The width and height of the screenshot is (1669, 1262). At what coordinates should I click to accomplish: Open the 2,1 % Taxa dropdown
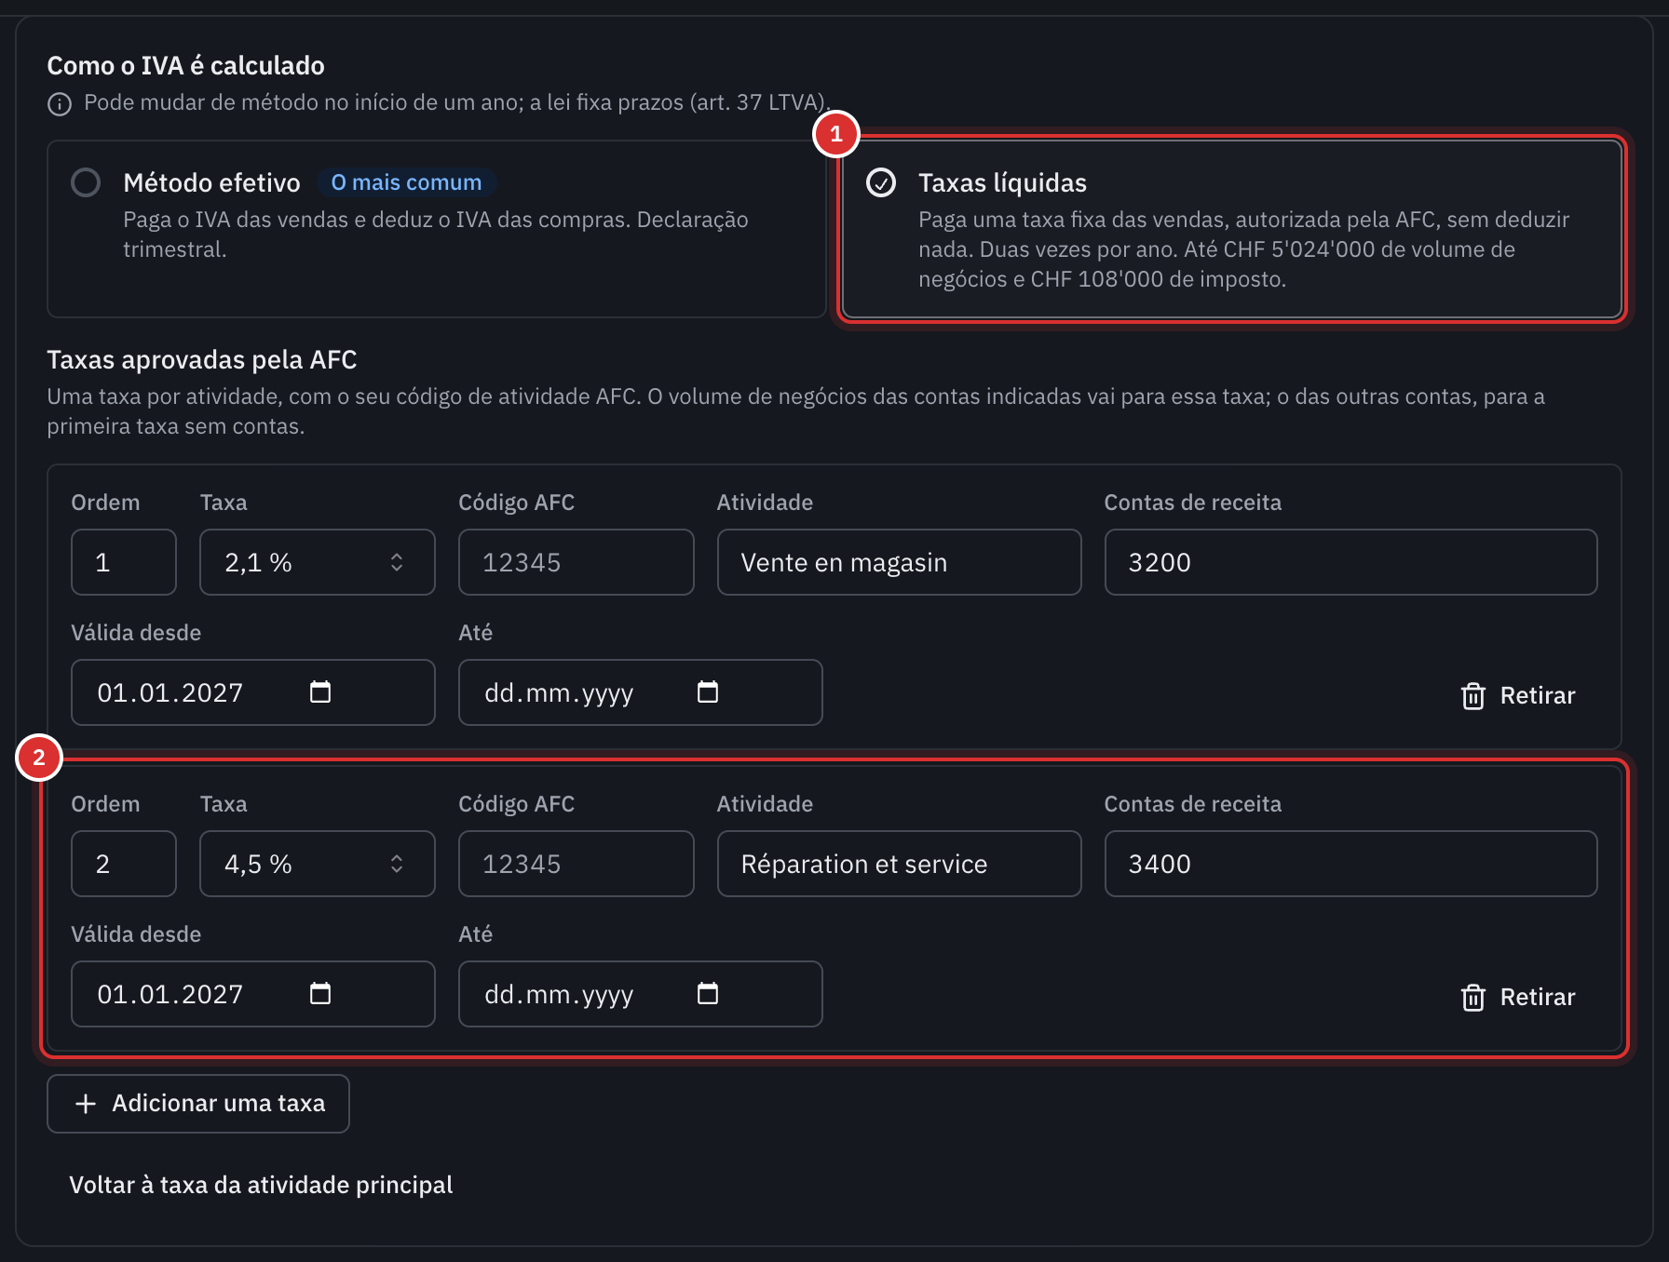[318, 562]
